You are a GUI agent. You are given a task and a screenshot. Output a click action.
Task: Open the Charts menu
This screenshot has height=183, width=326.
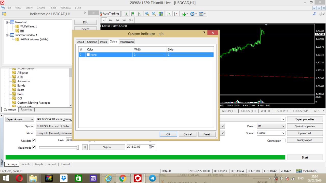click(41, 8)
